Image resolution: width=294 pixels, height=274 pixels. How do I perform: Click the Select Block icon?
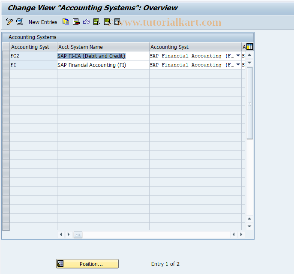coord(107,22)
